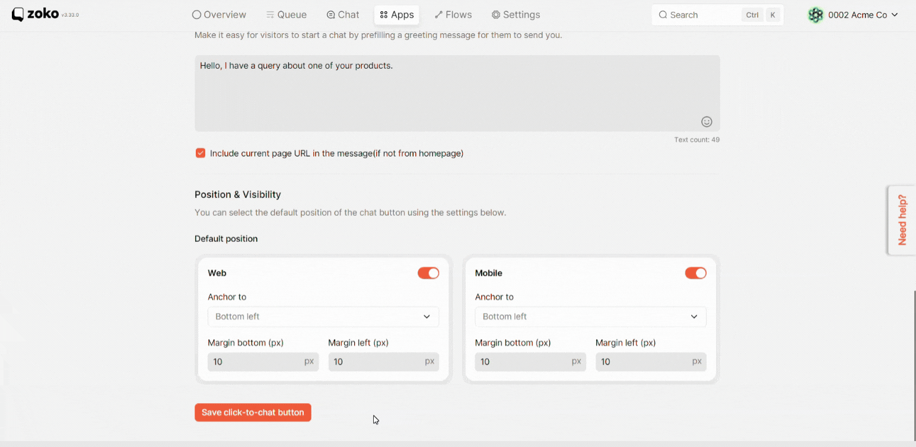
Task: Uncheck Include current page URL checkbox
Action: 201,153
